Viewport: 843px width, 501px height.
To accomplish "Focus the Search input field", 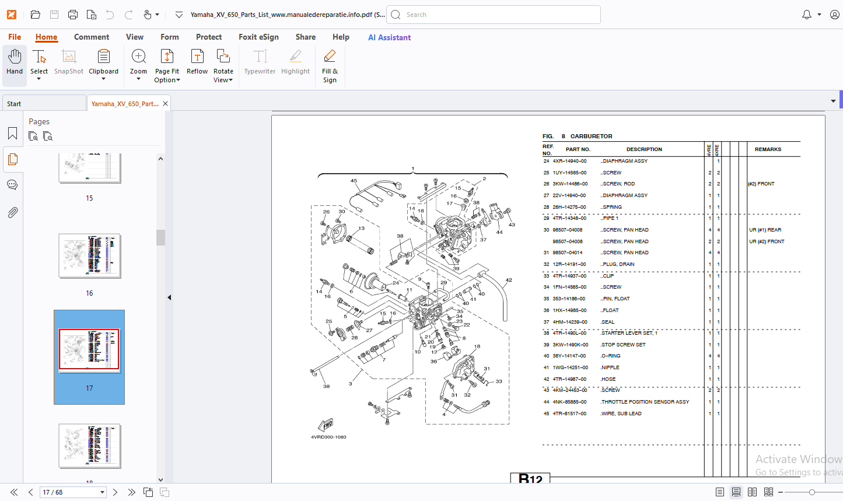I will coord(494,15).
